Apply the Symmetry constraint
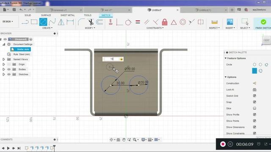This screenshot has height=152, width=271. pos(201,22)
